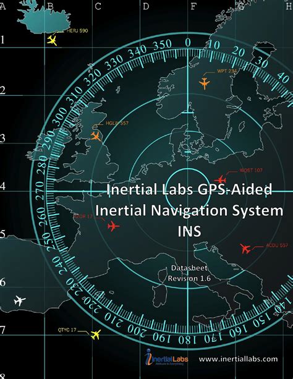The width and height of the screenshot is (293, 379).
Task: Click the 10 degree compass marking
Action: click(214, 45)
